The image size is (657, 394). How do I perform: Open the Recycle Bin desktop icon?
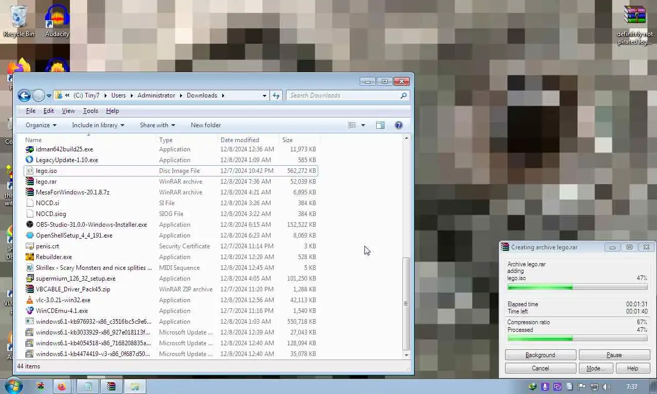pyautogui.click(x=19, y=21)
